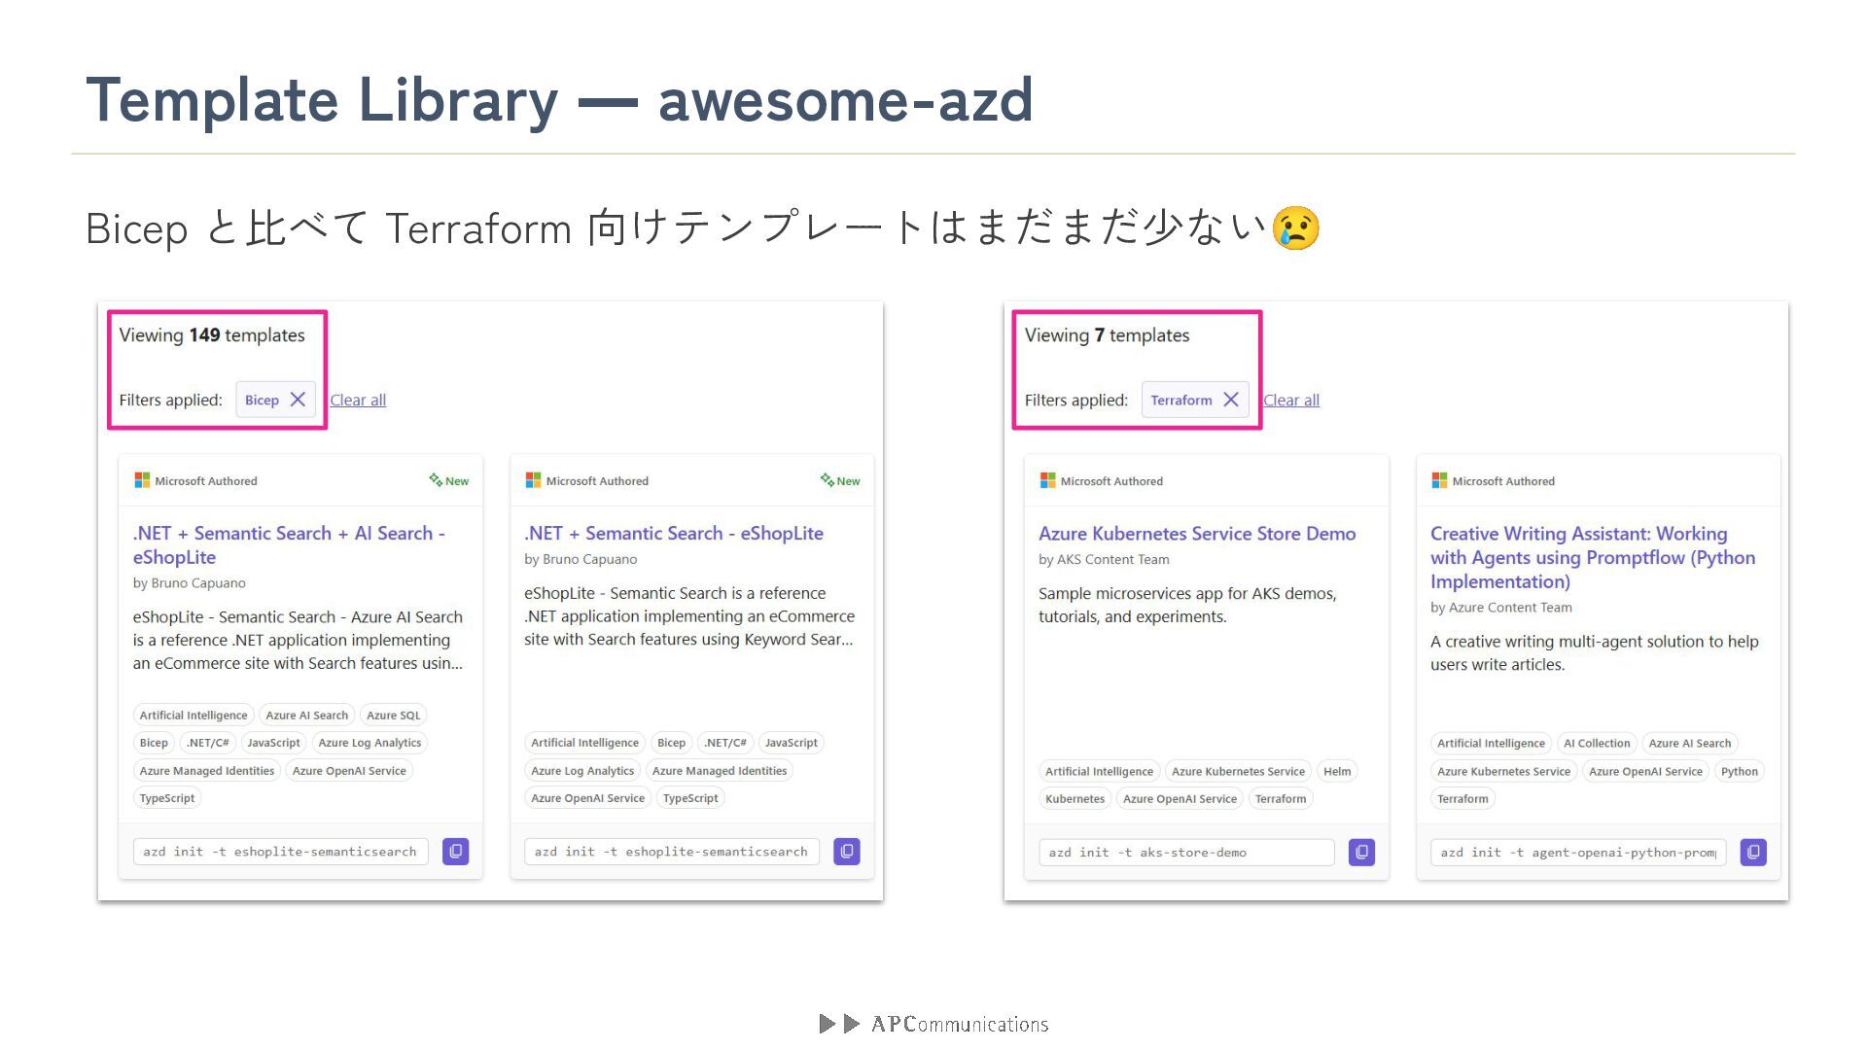
Task: Click Clear all beside Bicep filter
Action: coord(358,400)
